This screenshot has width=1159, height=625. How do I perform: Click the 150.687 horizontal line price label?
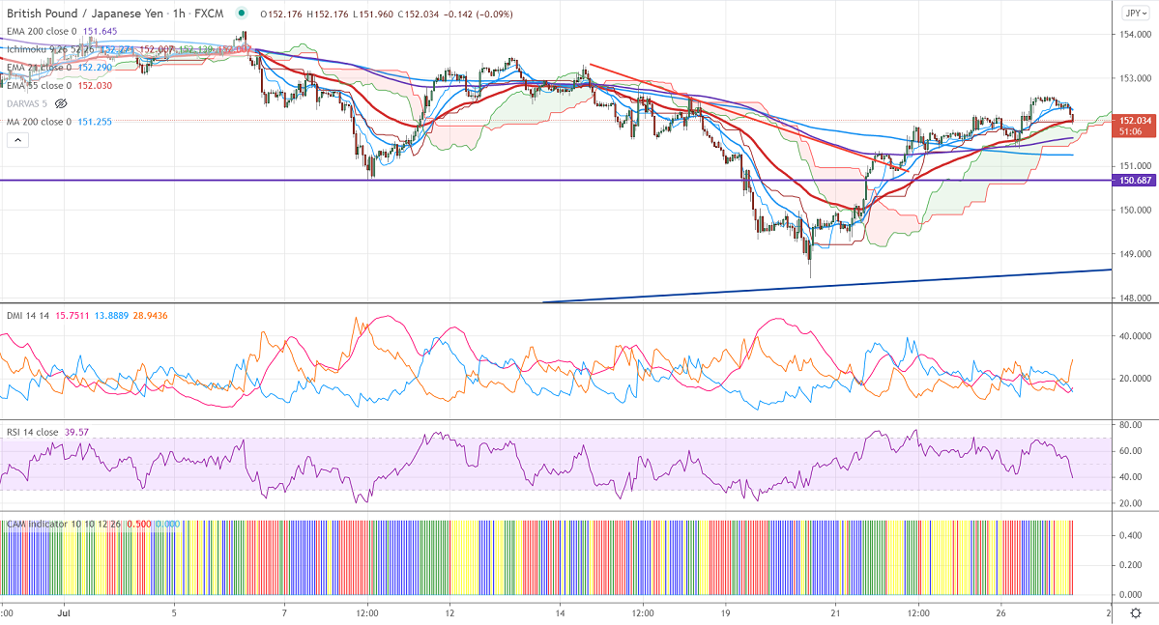click(x=1135, y=181)
